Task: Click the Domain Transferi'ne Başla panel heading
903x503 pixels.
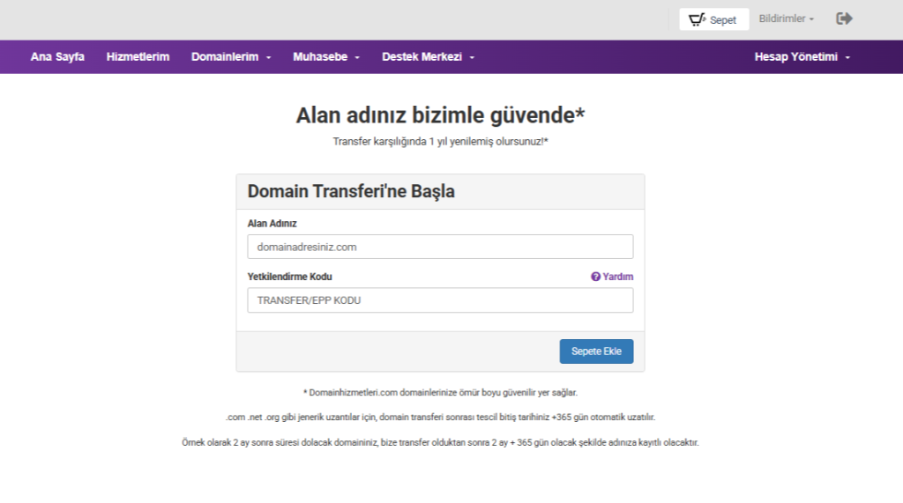Action: click(351, 191)
